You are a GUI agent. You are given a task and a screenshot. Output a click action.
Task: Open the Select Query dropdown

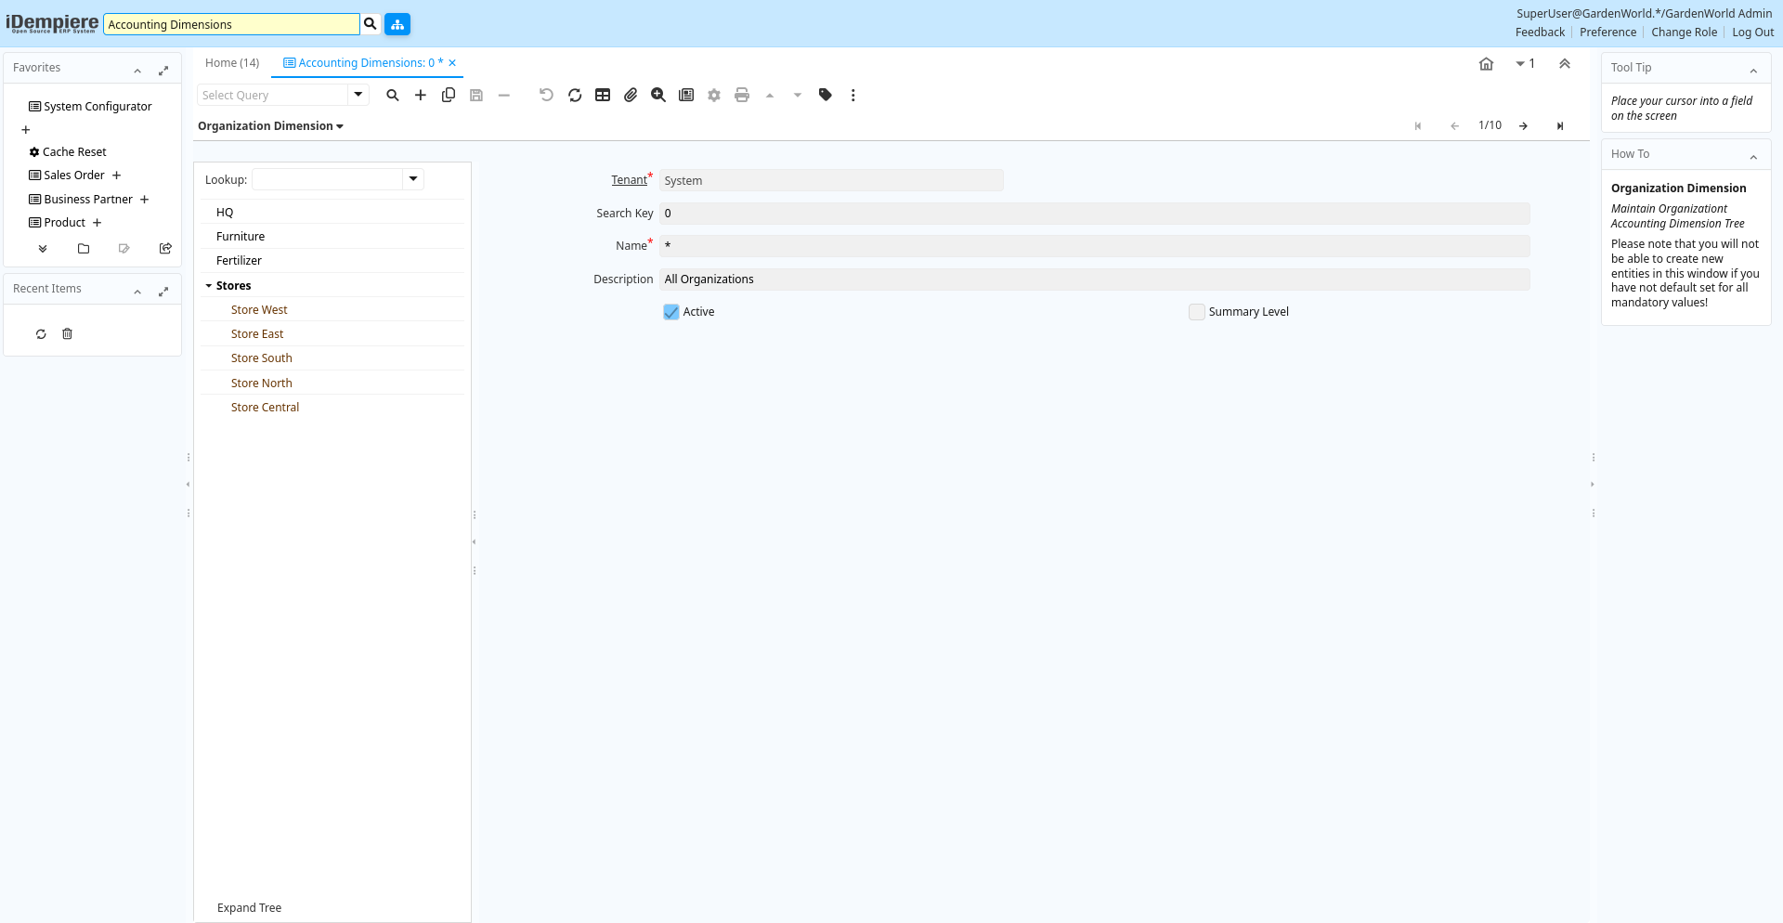pos(358,95)
